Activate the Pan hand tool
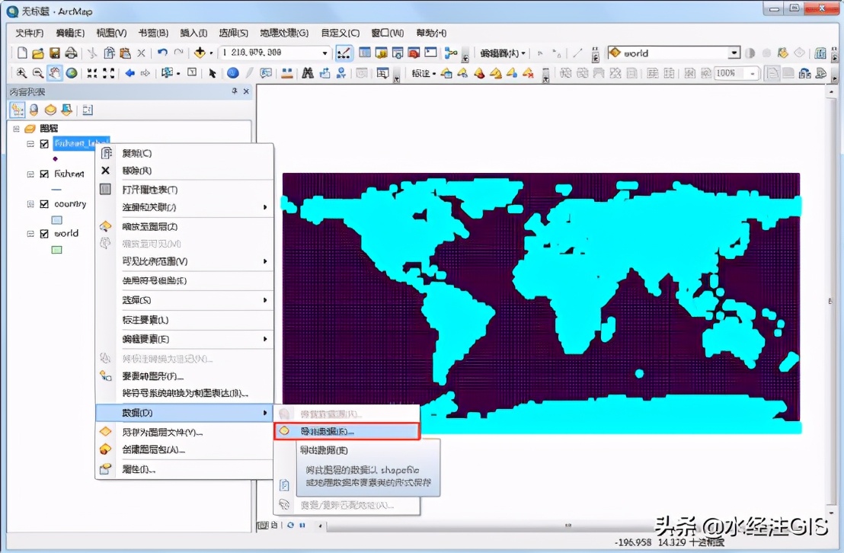 coord(54,73)
